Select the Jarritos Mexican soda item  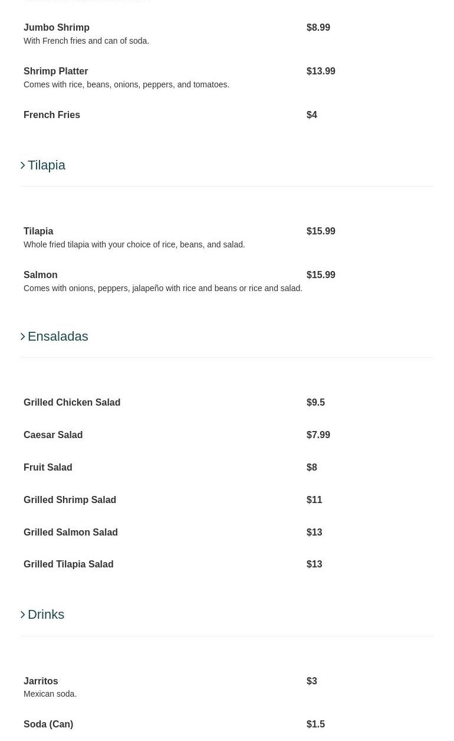(41, 681)
